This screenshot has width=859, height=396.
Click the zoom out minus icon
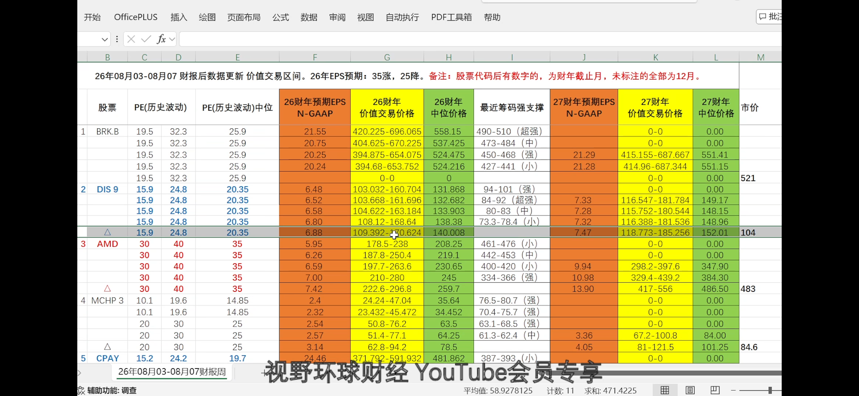[733, 390]
